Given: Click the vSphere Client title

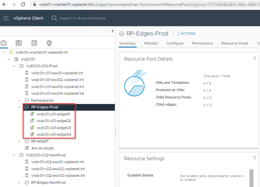Looking at the screenshot, I should click(x=28, y=18).
